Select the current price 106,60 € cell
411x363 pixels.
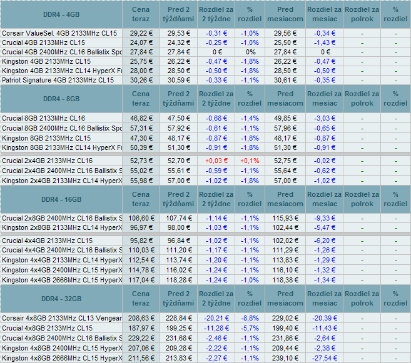[141, 218]
